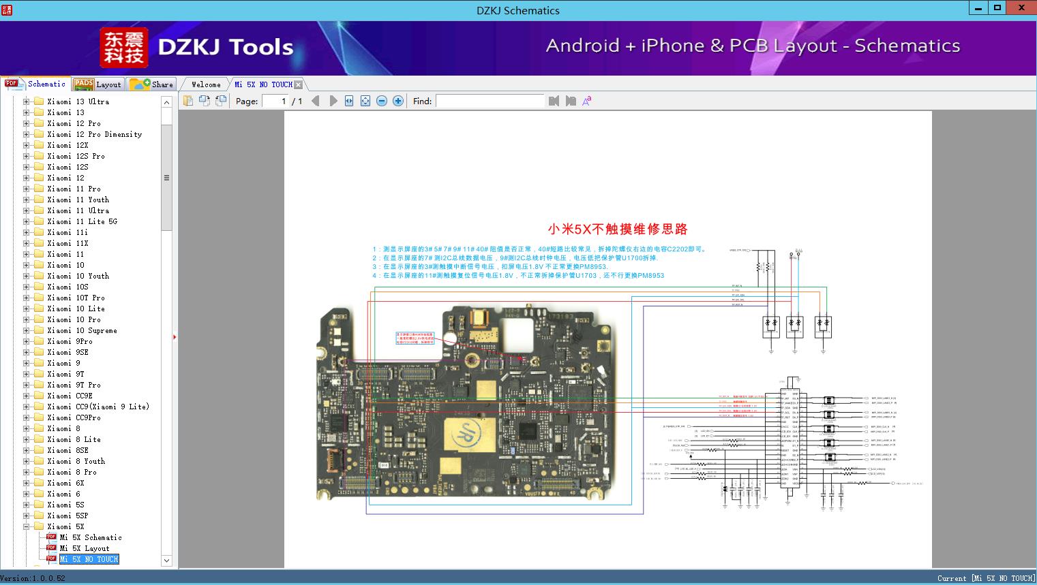Click the folder icon for Xiaomi 5SP
1037x585 pixels.
[39, 516]
